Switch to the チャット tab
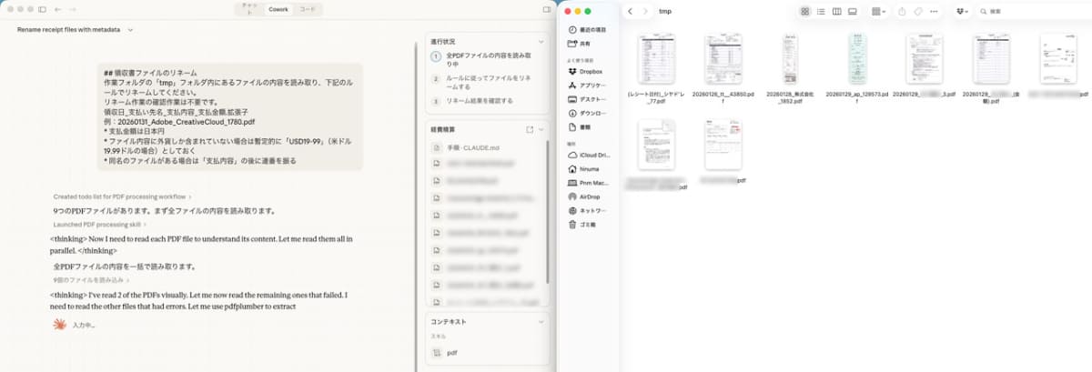This screenshot has width=1092, height=372. [248, 9]
